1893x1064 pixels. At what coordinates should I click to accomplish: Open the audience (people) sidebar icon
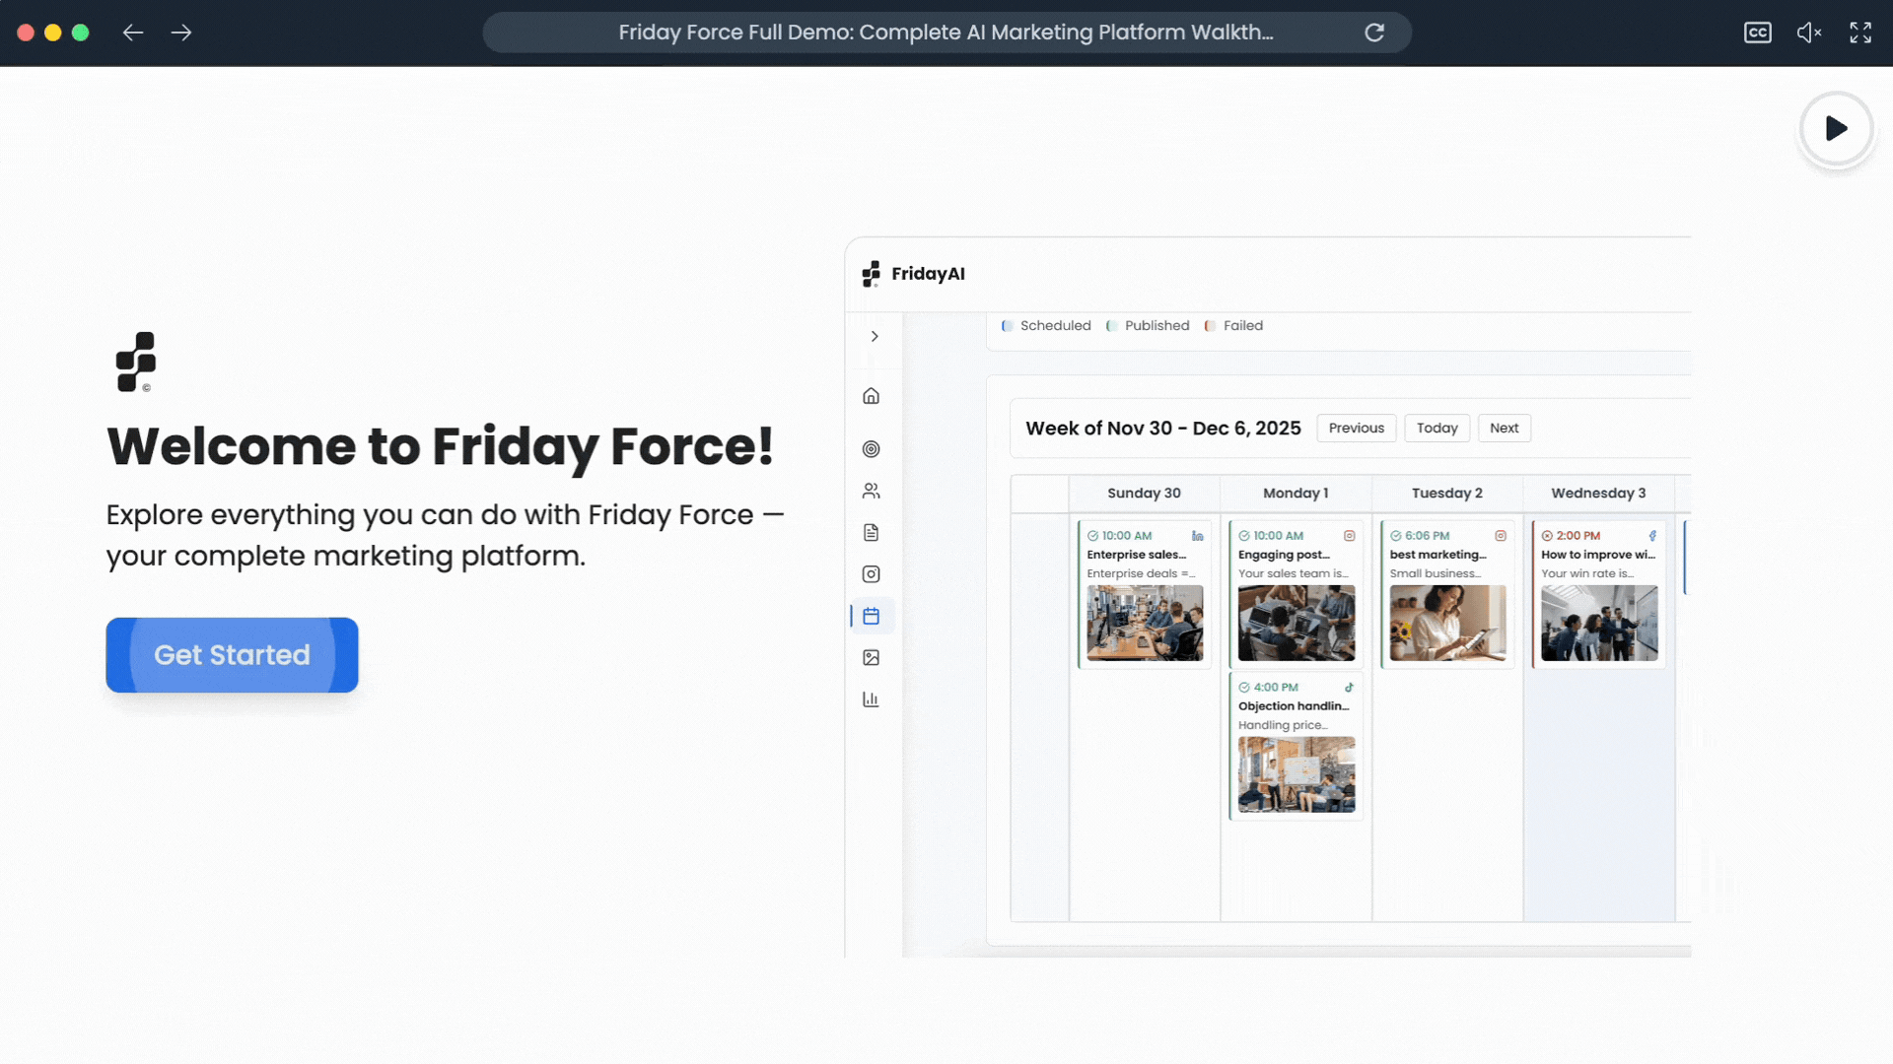coord(872,491)
